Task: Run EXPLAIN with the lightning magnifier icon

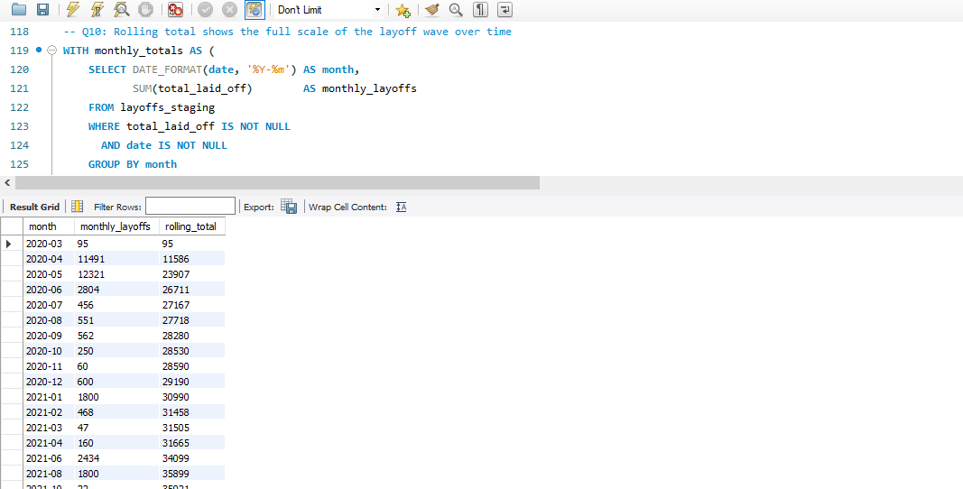Action: tap(122, 9)
